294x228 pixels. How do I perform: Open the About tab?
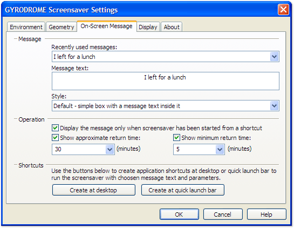point(172,27)
